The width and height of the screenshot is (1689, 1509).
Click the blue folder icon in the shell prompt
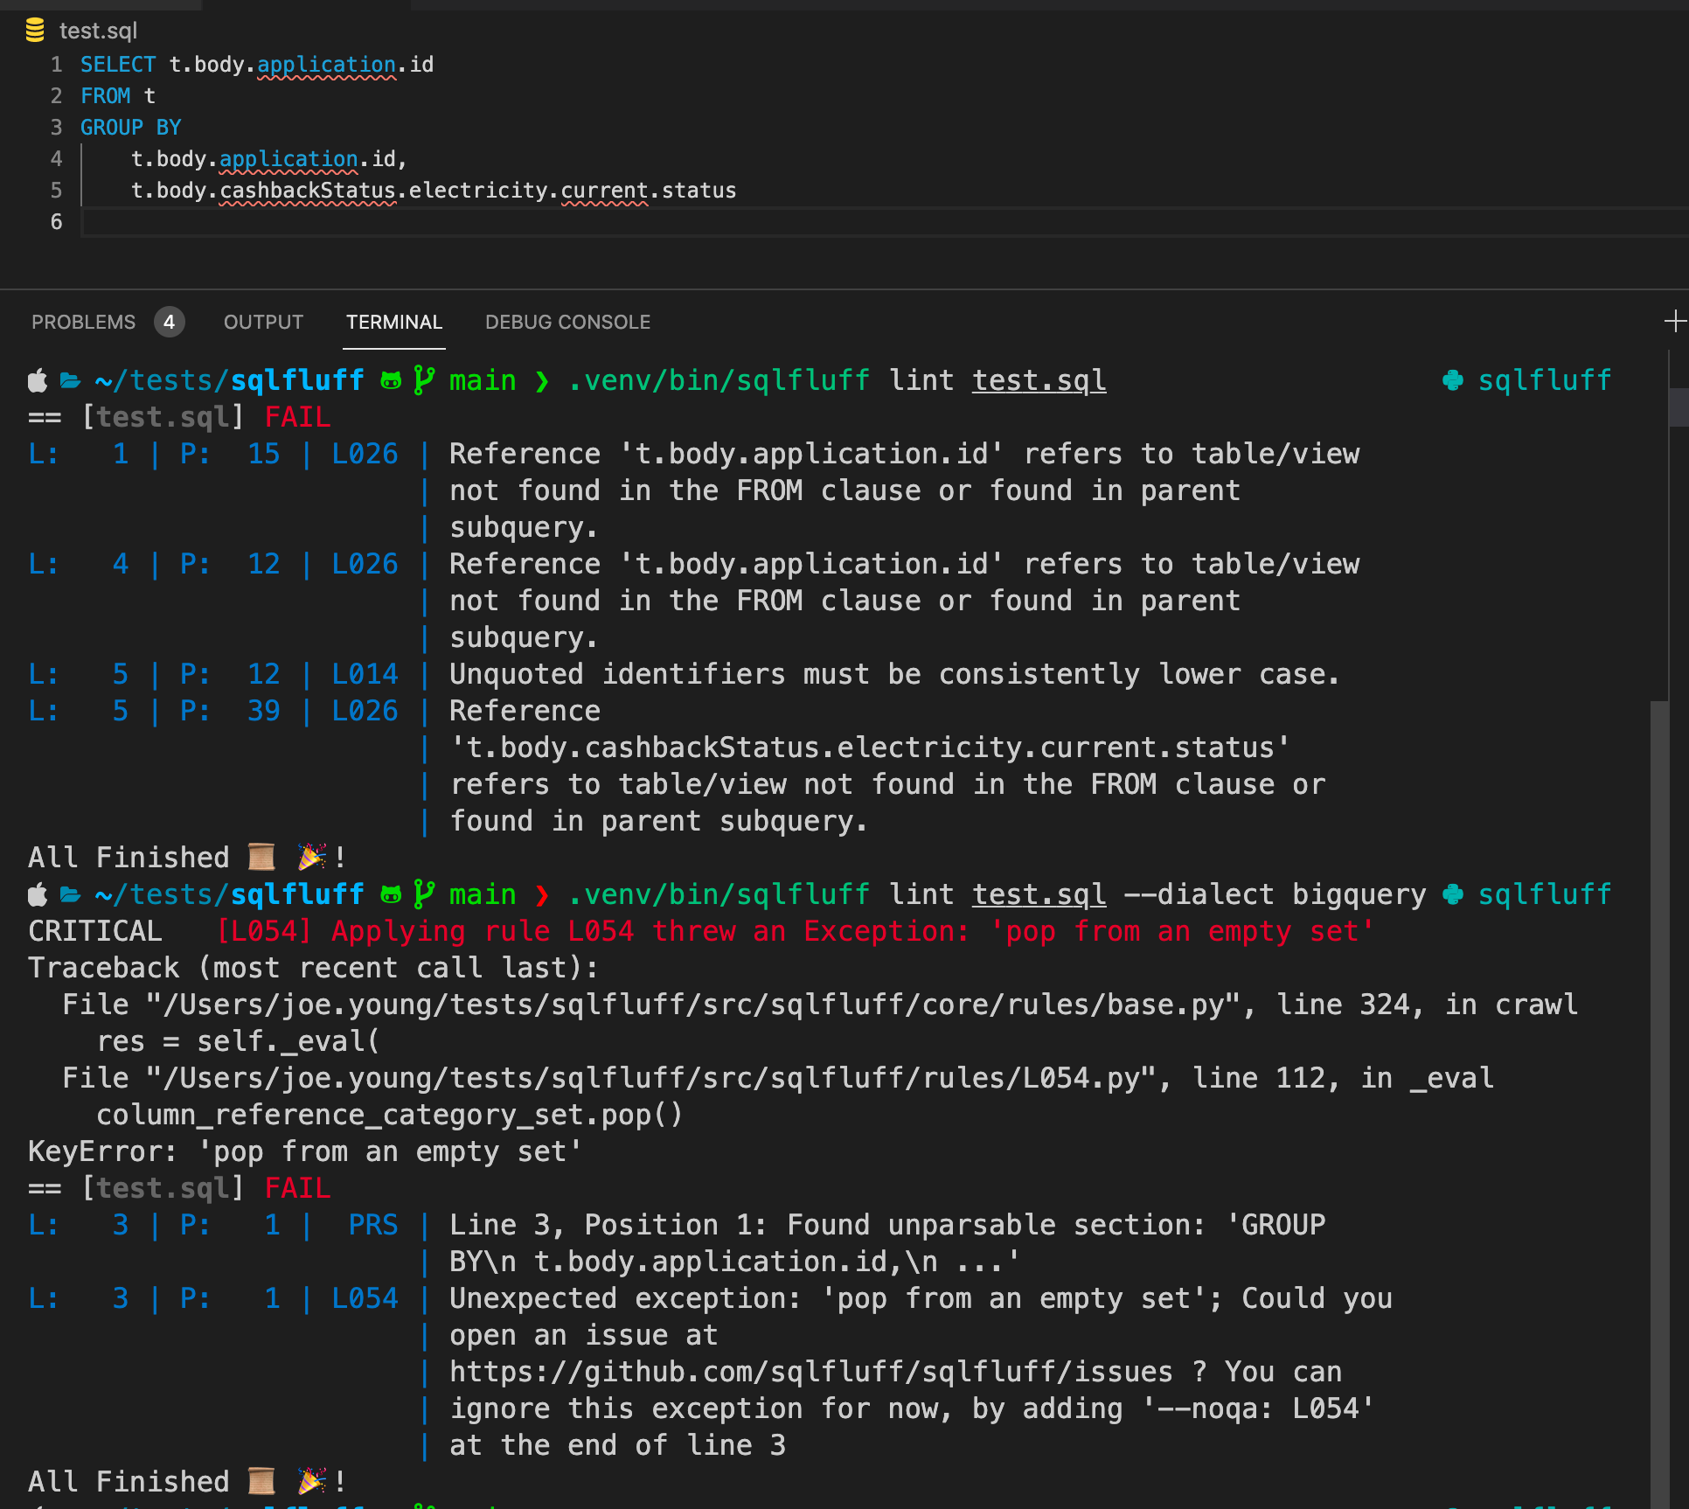(x=70, y=379)
